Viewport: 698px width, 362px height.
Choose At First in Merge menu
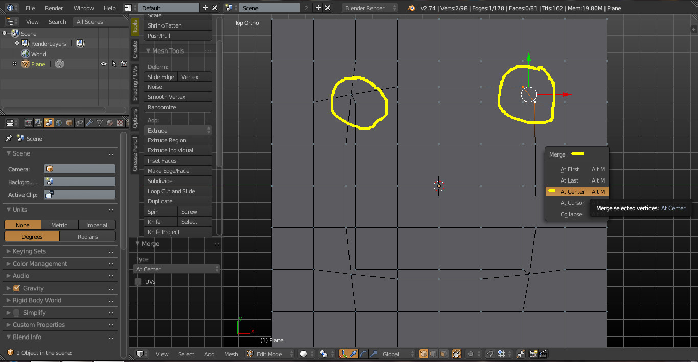[577, 169]
